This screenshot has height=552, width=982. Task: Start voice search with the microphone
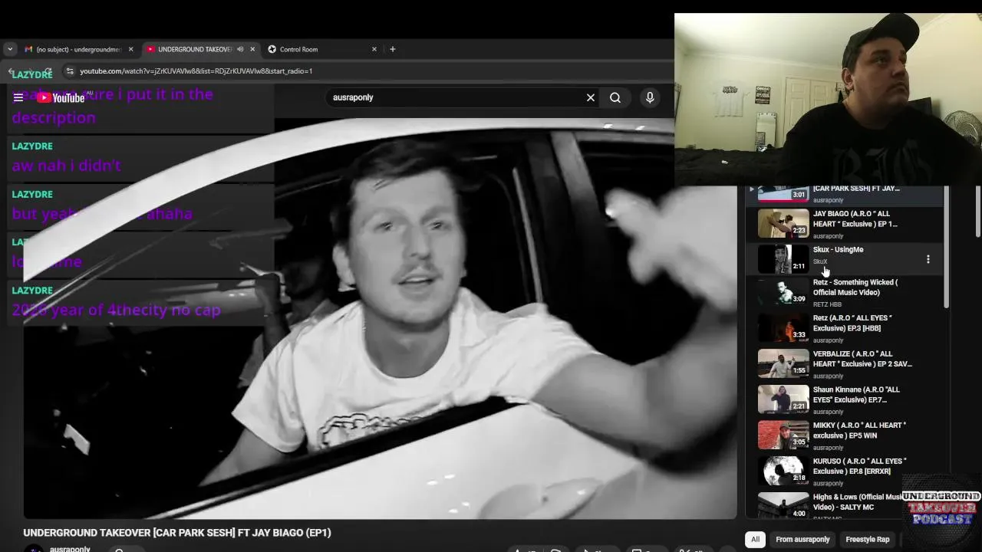(x=650, y=97)
